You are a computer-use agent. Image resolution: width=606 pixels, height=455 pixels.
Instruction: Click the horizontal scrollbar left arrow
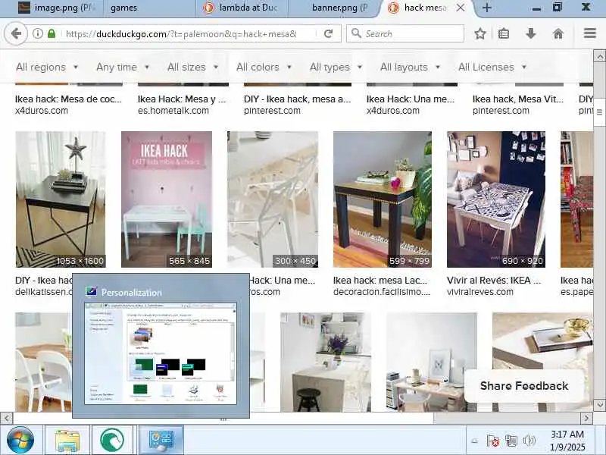pyautogui.click(x=7, y=419)
